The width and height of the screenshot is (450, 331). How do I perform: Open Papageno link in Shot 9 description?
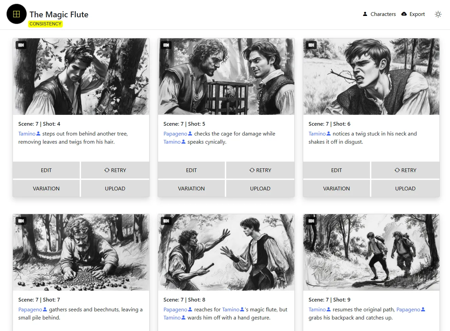point(408,310)
